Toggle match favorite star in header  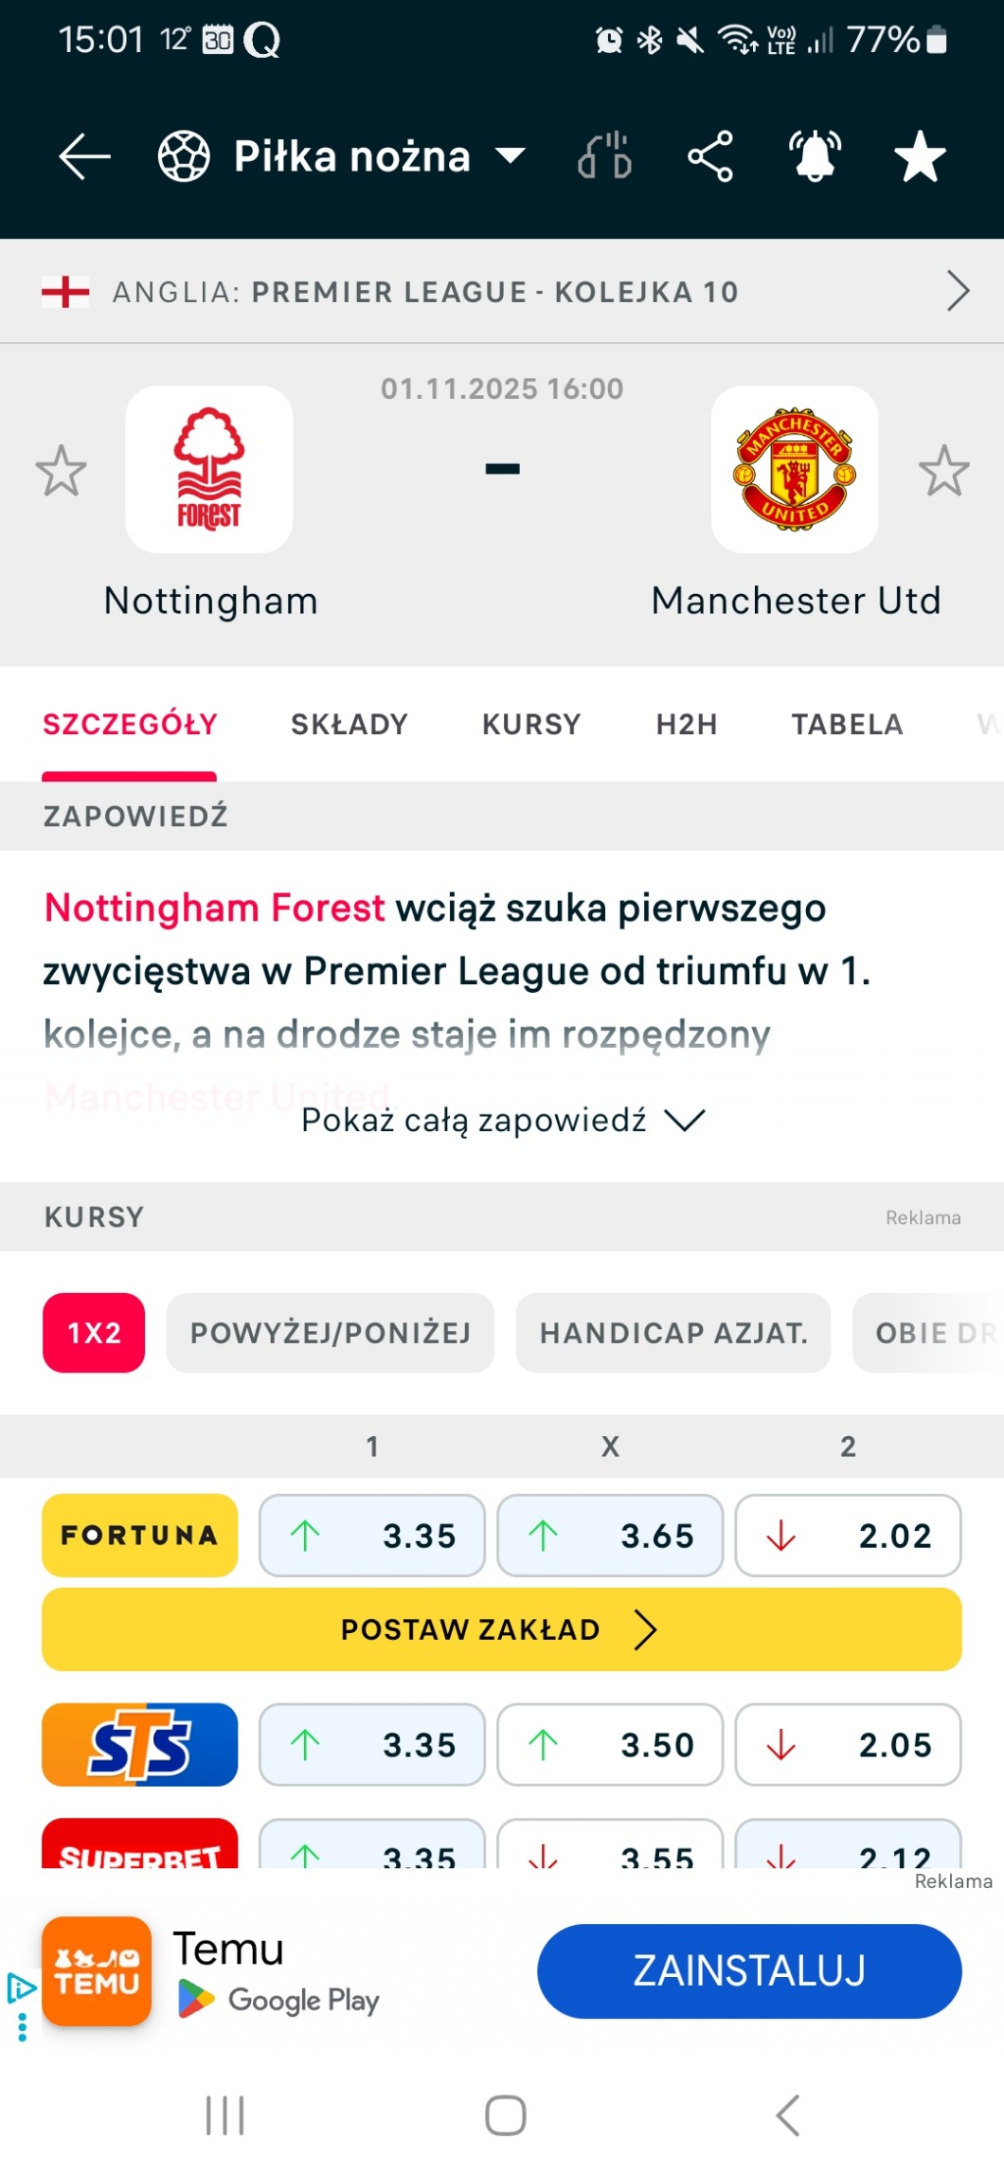pos(920,156)
